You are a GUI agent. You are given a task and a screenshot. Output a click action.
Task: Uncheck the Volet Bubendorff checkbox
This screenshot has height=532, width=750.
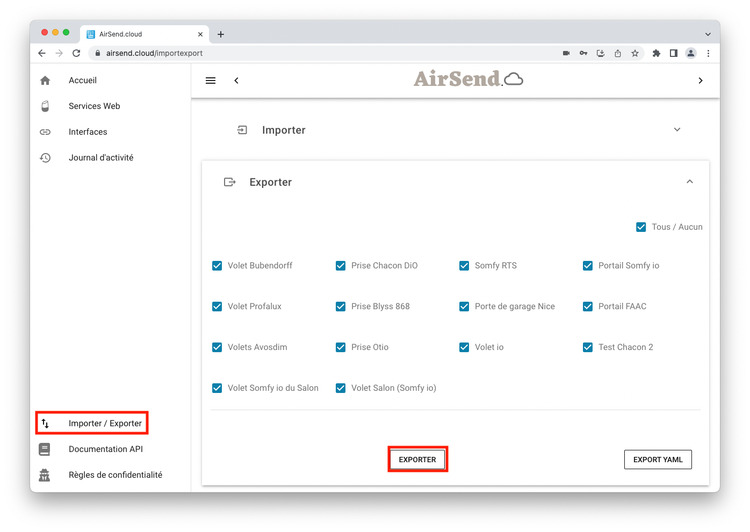[x=217, y=266]
